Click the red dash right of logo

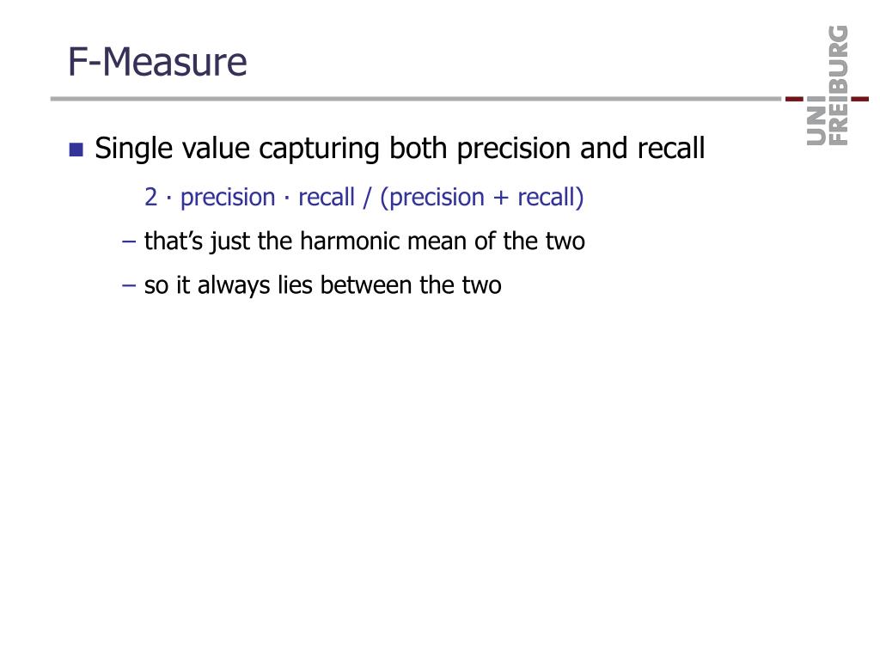859,99
